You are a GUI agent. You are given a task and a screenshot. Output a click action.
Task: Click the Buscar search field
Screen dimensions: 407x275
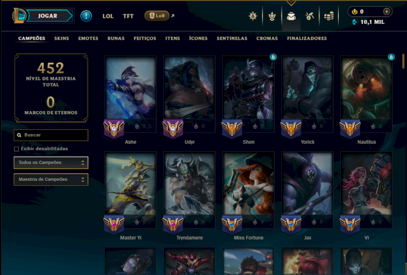[51, 135]
